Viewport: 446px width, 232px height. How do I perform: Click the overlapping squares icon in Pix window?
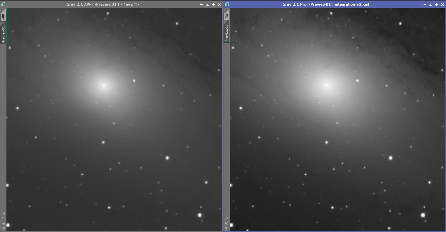pyautogui.click(x=227, y=223)
